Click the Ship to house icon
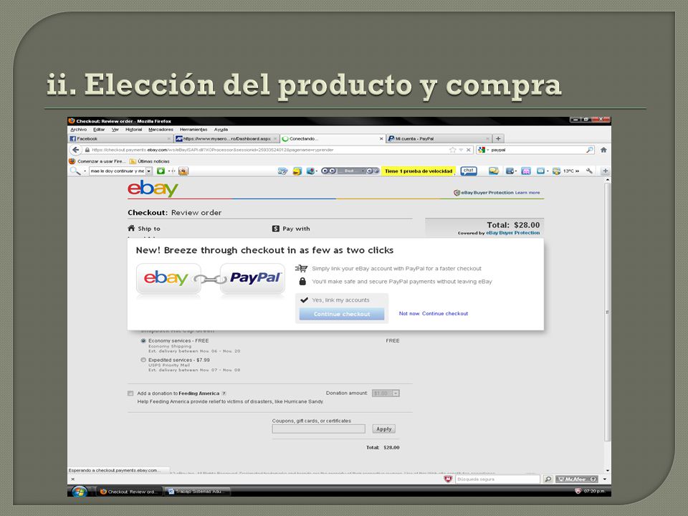The width and height of the screenshot is (688, 516). (x=131, y=228)
